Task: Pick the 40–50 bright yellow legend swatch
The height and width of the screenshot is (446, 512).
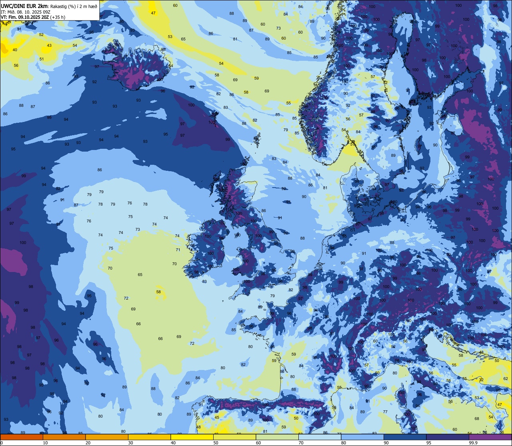Action: coord(192,437)
